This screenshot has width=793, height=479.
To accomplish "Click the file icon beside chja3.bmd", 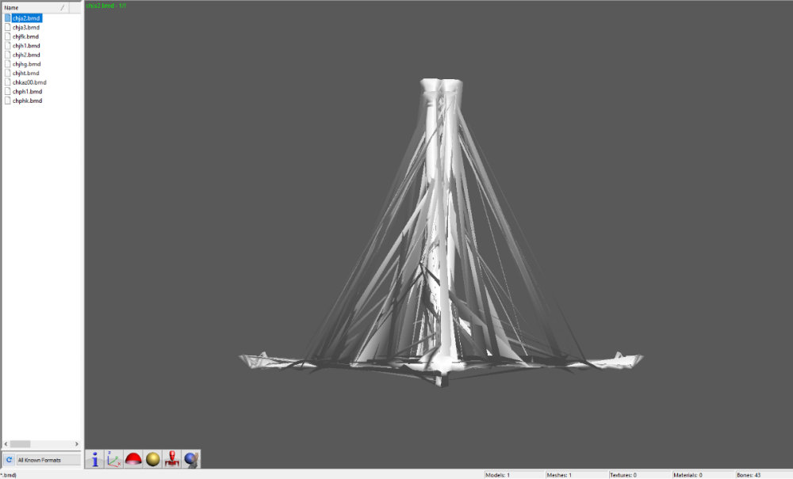I will tap(7, 27).
